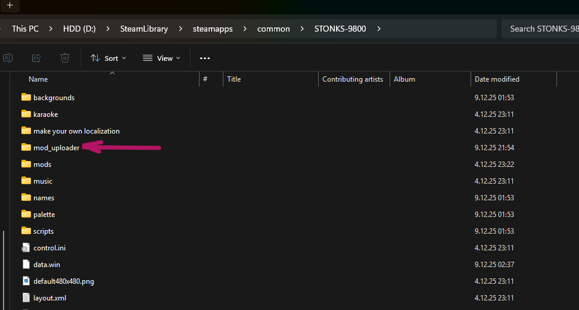Open the new tab plus button
The height and width of the screenshot is (310, 579).
[x=10, y=5]
